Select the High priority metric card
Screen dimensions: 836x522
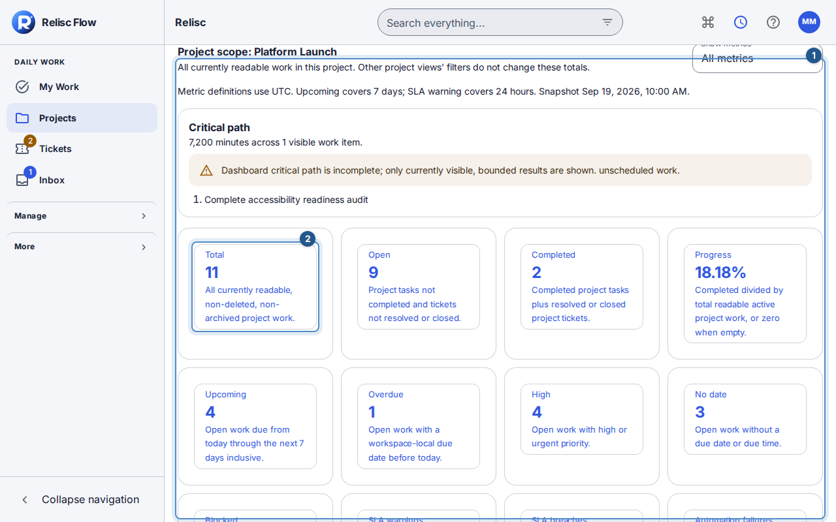pyautogui.click(x=582, y=419)
